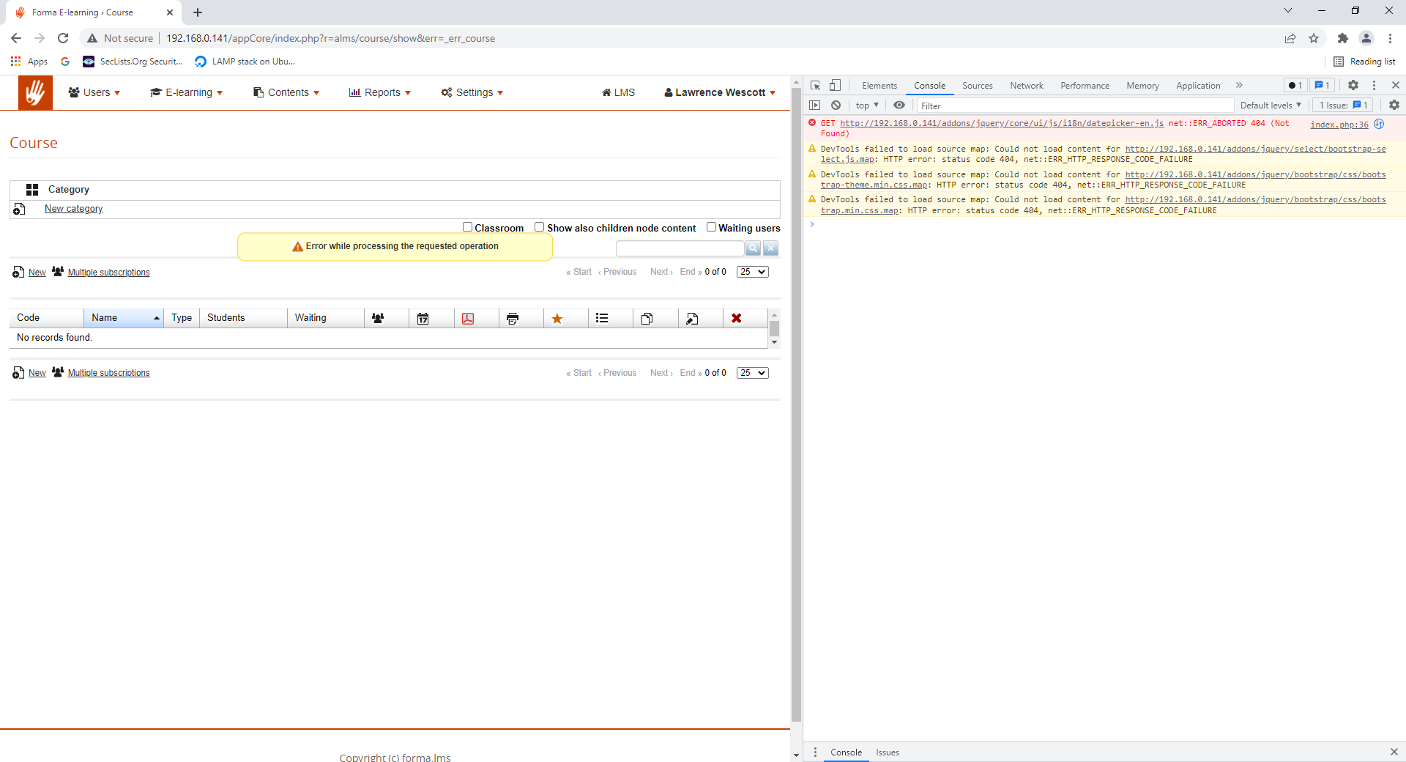Screen dimensions: 1406x762
Task: Click the calendar column icon in table header
Action: [423, 318]
